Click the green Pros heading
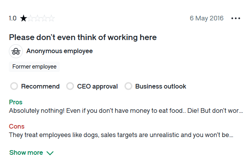This screenshot has width=251, height=159. point(16,102)
